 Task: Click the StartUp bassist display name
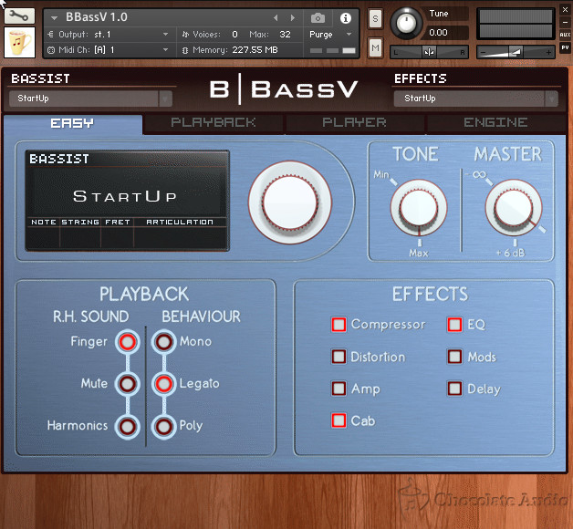click(125, 196)
